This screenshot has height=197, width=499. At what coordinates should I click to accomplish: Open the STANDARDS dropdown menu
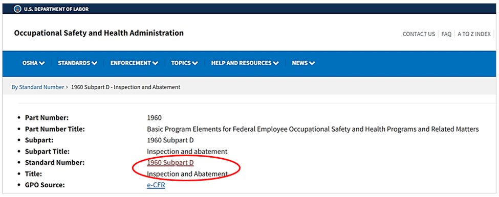(77, 63)
